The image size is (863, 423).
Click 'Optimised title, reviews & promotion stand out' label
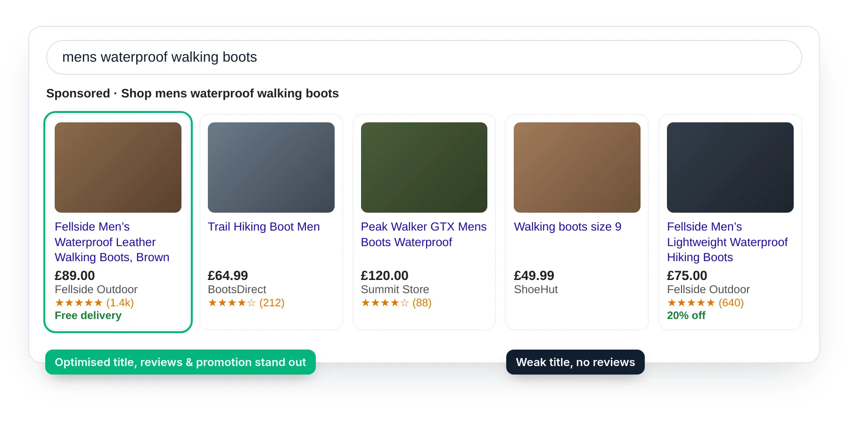point(181,362)
